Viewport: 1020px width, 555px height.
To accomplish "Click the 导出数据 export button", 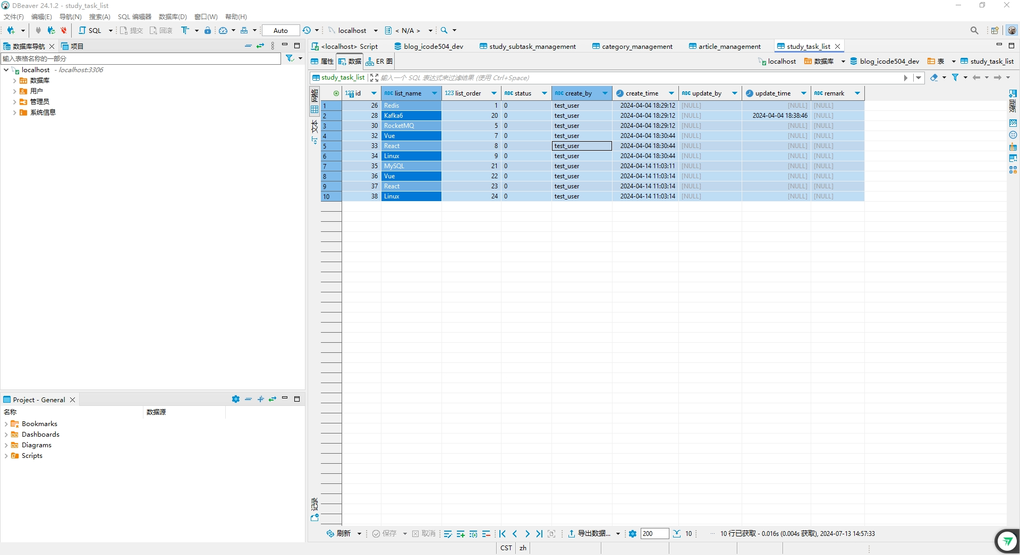I will (590, 534).
